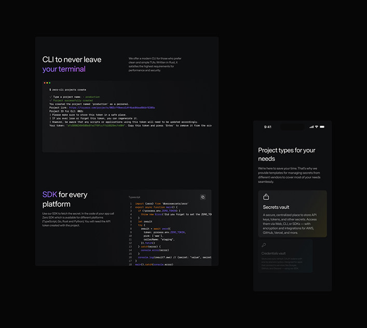Click the purple "SDK" heading word
367x328 pixels.
pos(50,195)
